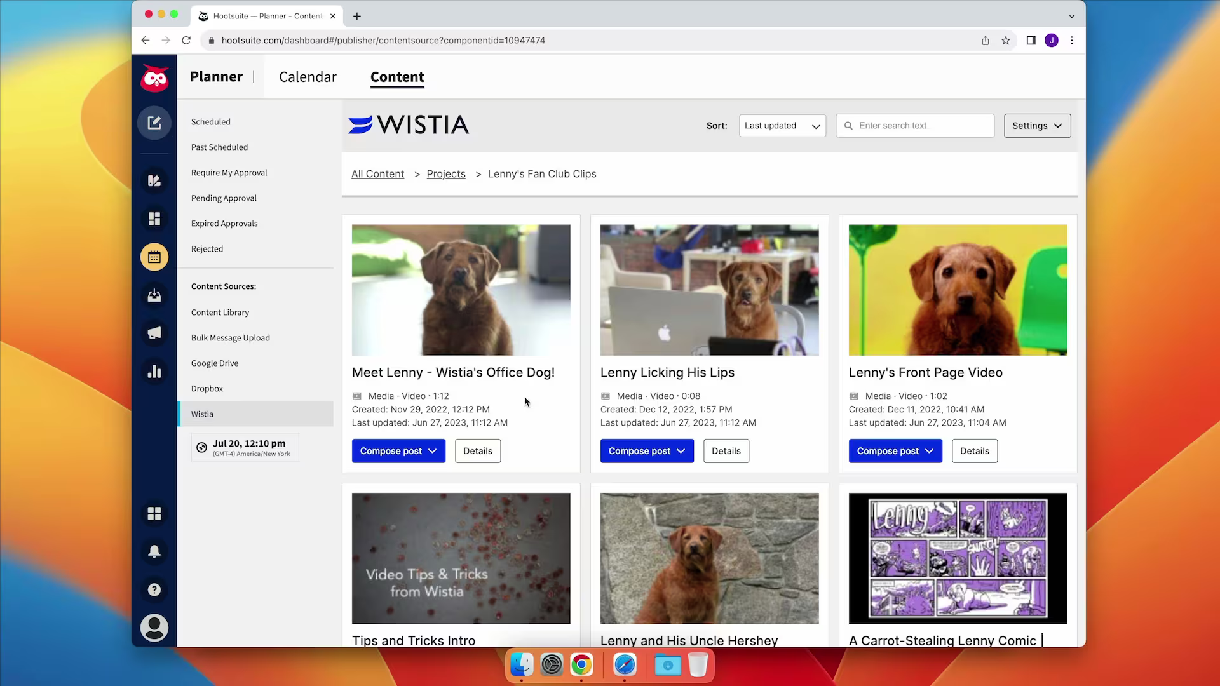This screenshot has height=686, width=1220.
Task: Open Expired Approvals menu item
Action: click(224, 224)
